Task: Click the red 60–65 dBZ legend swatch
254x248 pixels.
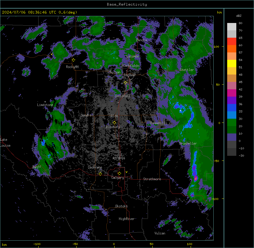Action: click(232, 41)
